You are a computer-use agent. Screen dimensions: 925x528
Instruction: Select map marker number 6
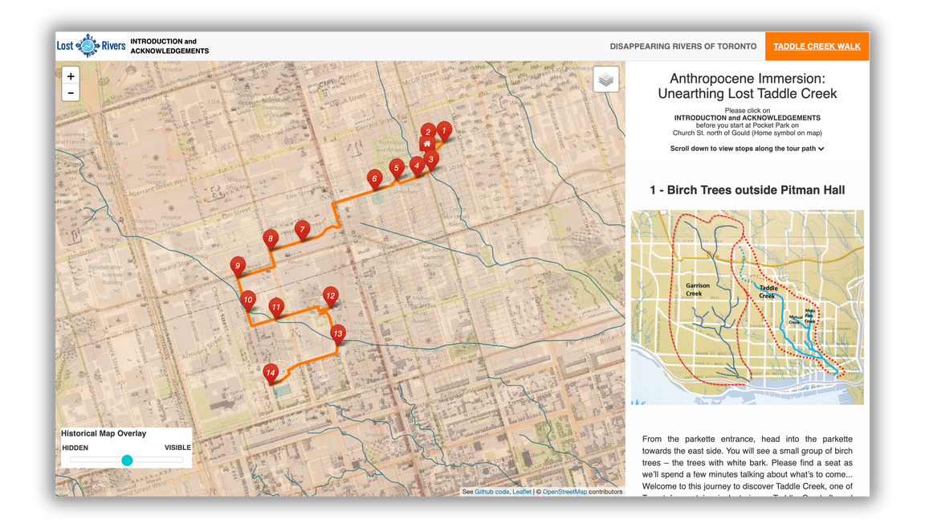pyautogui.click(x=374, y=178)
